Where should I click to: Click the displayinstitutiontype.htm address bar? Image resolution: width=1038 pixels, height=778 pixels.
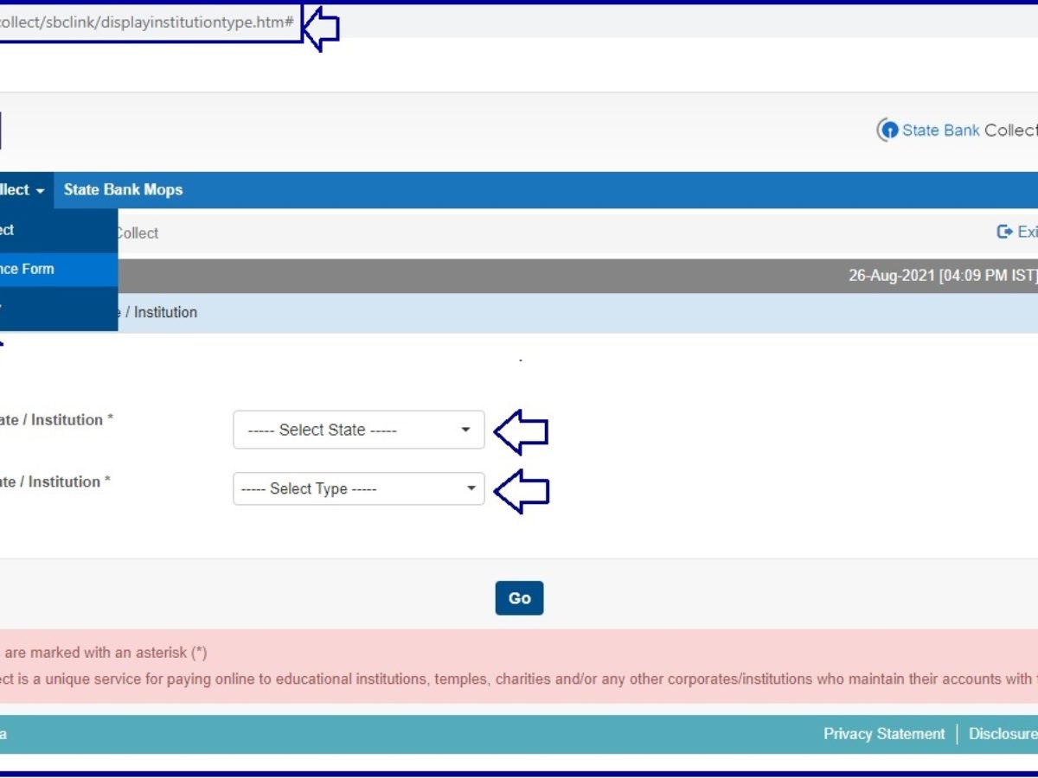pyautogui.click(x=147, y=22)
